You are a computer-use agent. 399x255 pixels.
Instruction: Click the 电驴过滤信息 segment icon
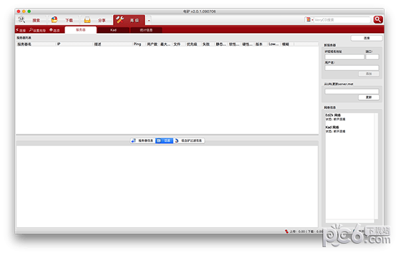tap(177, 141)
